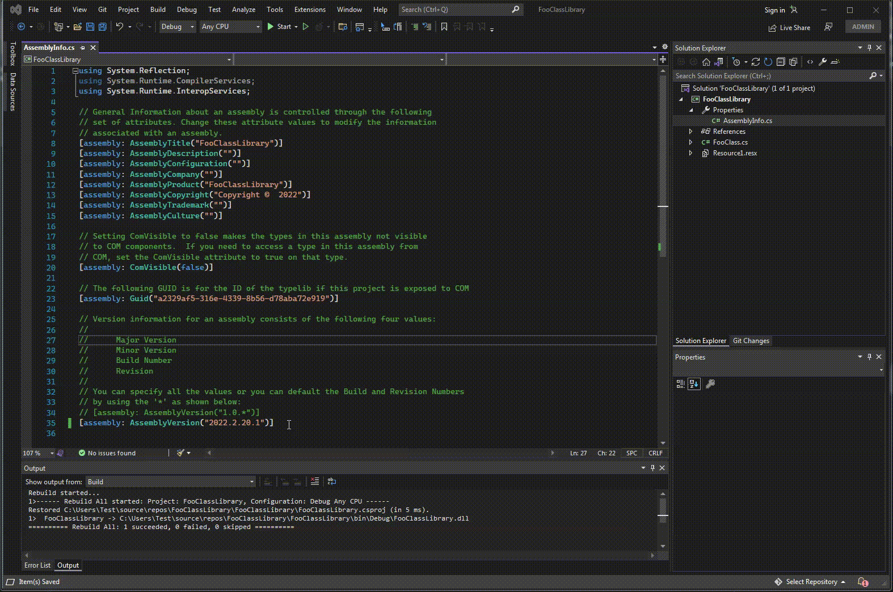
Task: Open the Live Share button
Action: click(789, 28)
